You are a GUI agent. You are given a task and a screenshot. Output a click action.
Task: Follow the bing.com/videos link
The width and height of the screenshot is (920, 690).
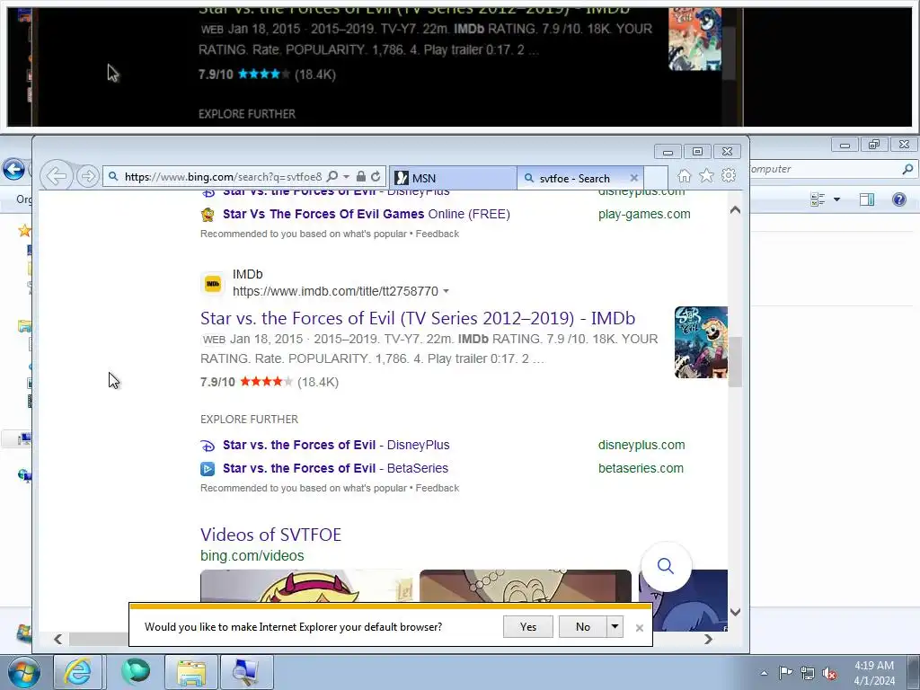pyautogui.click(x=252, y=555)
